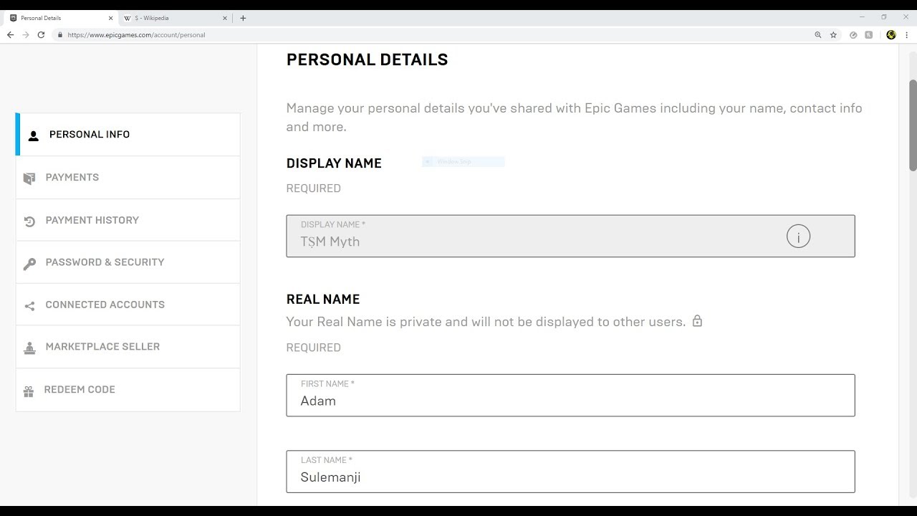Open a new browser tab
This screenshot has width=917, height=516.
(x=243, y=18)
